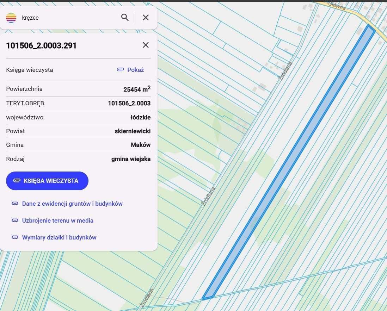Click link icon beside Uzbrojenie terenu
The height and width of the screenshot is (311, 387).
(x=15, y=220)
